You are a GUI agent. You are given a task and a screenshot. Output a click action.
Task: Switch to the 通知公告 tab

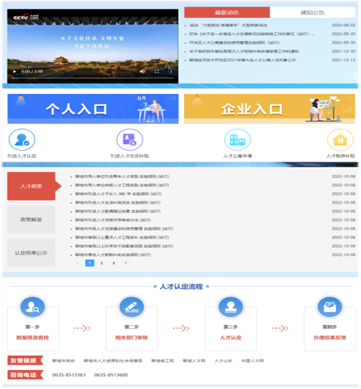[x=312, y=13]
